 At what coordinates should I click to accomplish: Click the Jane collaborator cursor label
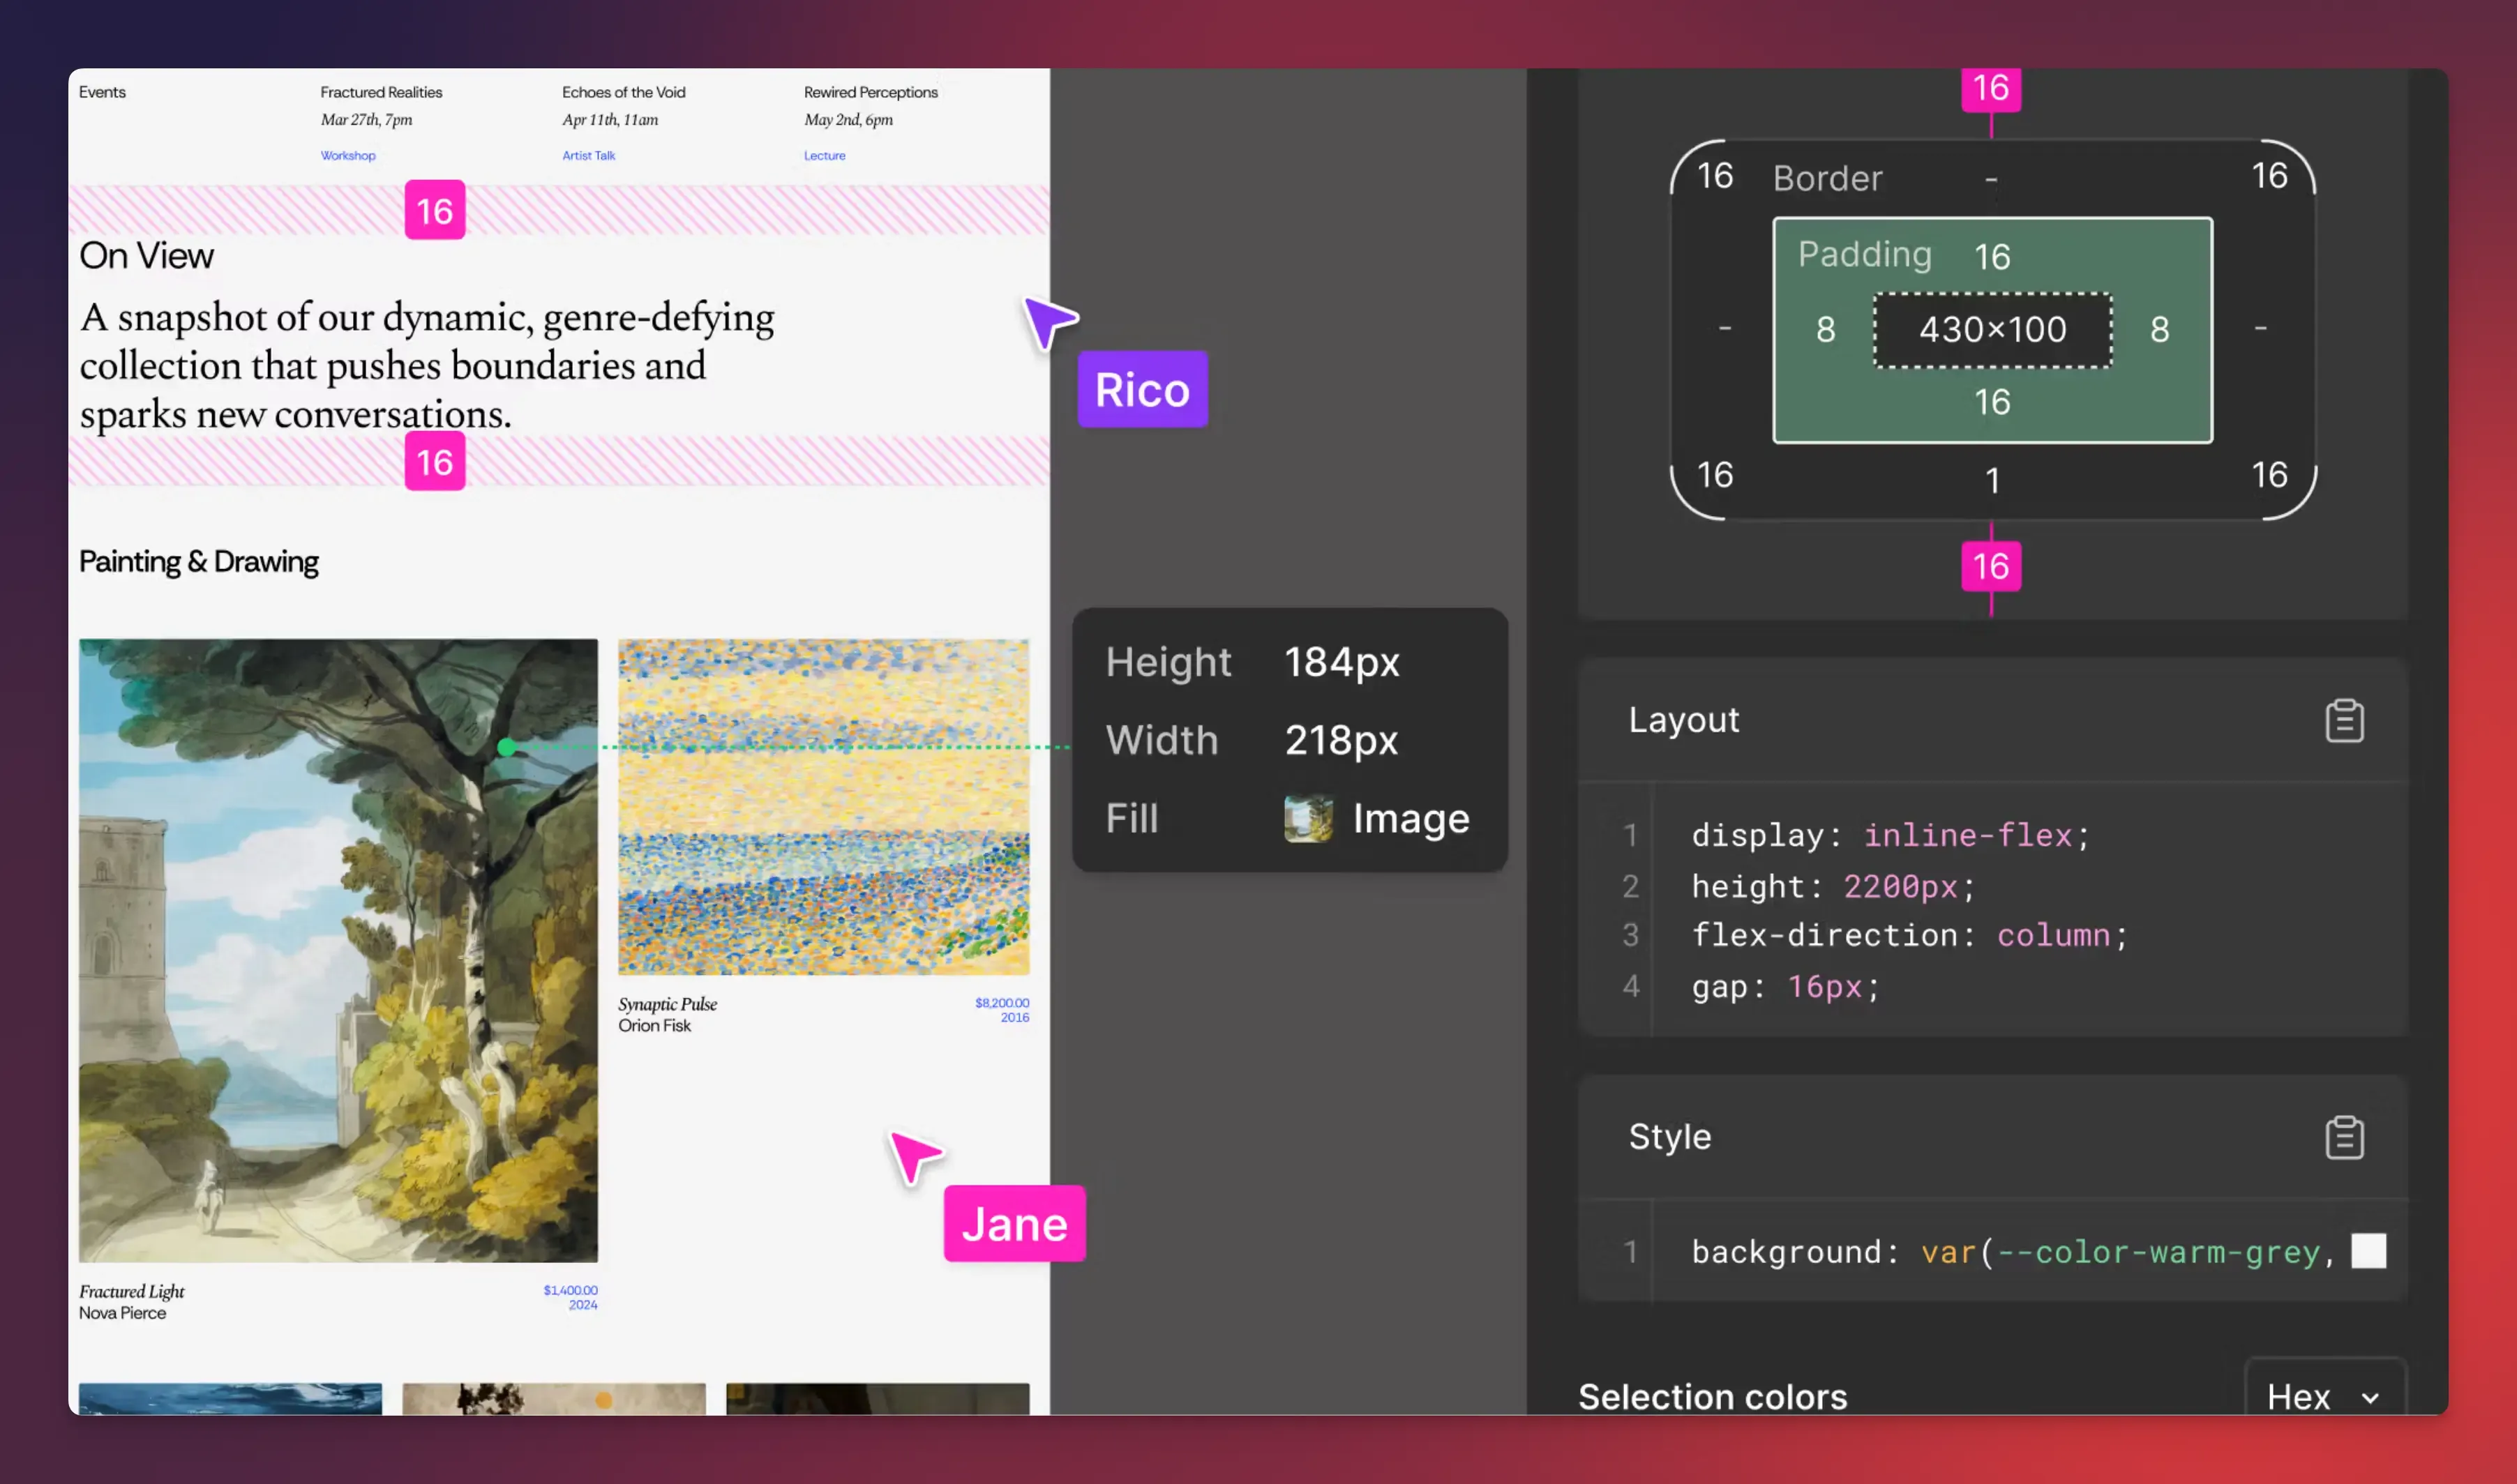pos(1014,1224)
